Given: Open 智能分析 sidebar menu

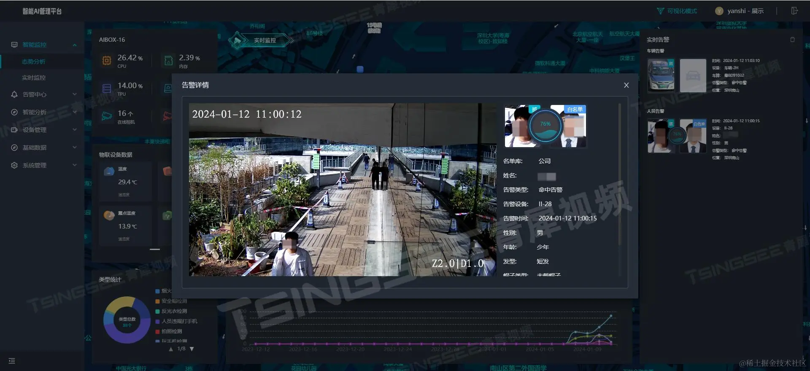Looking at the screenshot, I should pyautogui.click(x=42, y=112).
